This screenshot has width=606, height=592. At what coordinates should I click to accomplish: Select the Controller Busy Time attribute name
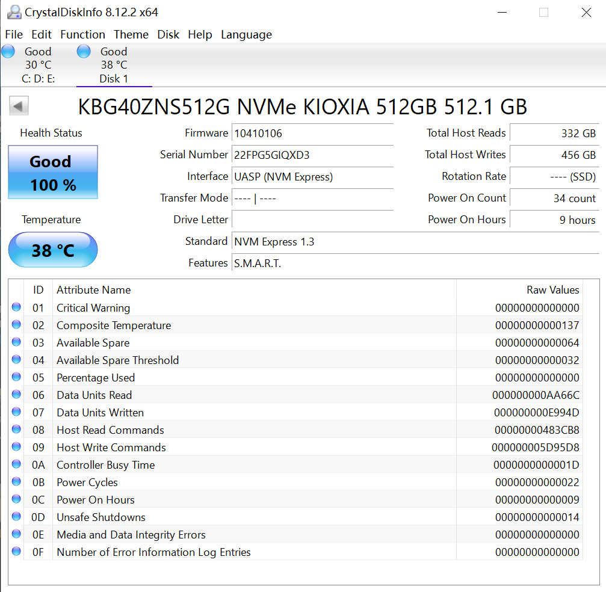[105, 465]
